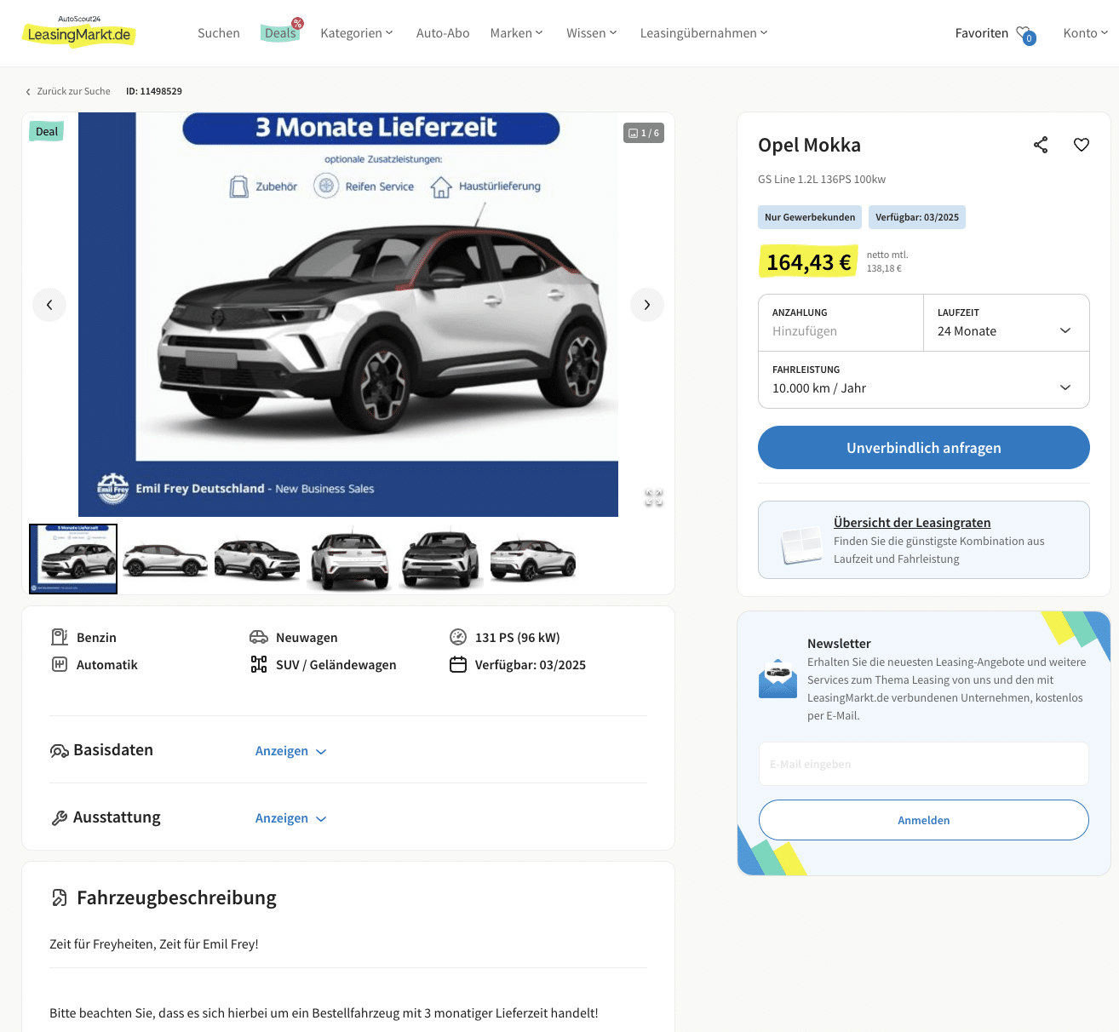Click the image counter 1/6 badge
Screen dimensions: 1119x1032
point(644,133)
